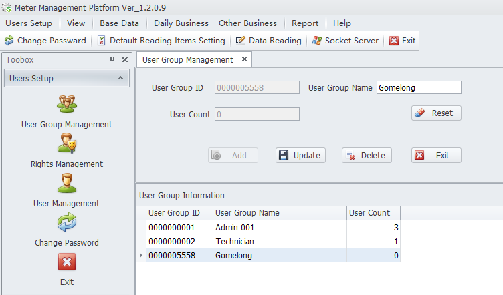Pin the Toolbox panel with the pushpin icon
503x295 pixels.
(112, 59)
